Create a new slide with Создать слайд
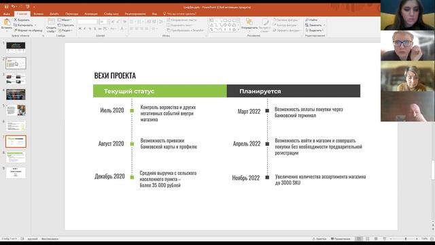The width and height of the screenshot is (435, 245). 51,25
